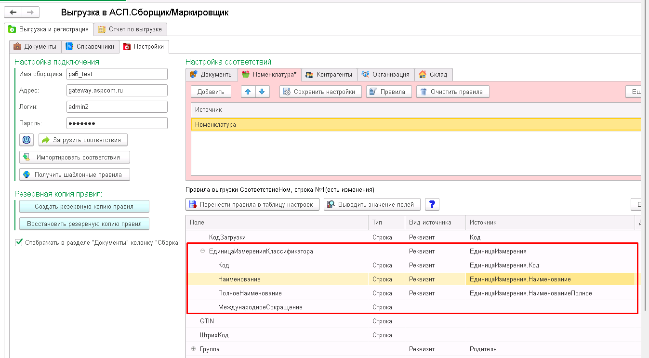
Task: Click Восстановить резервную копию правил
Action: coord(84,224)
